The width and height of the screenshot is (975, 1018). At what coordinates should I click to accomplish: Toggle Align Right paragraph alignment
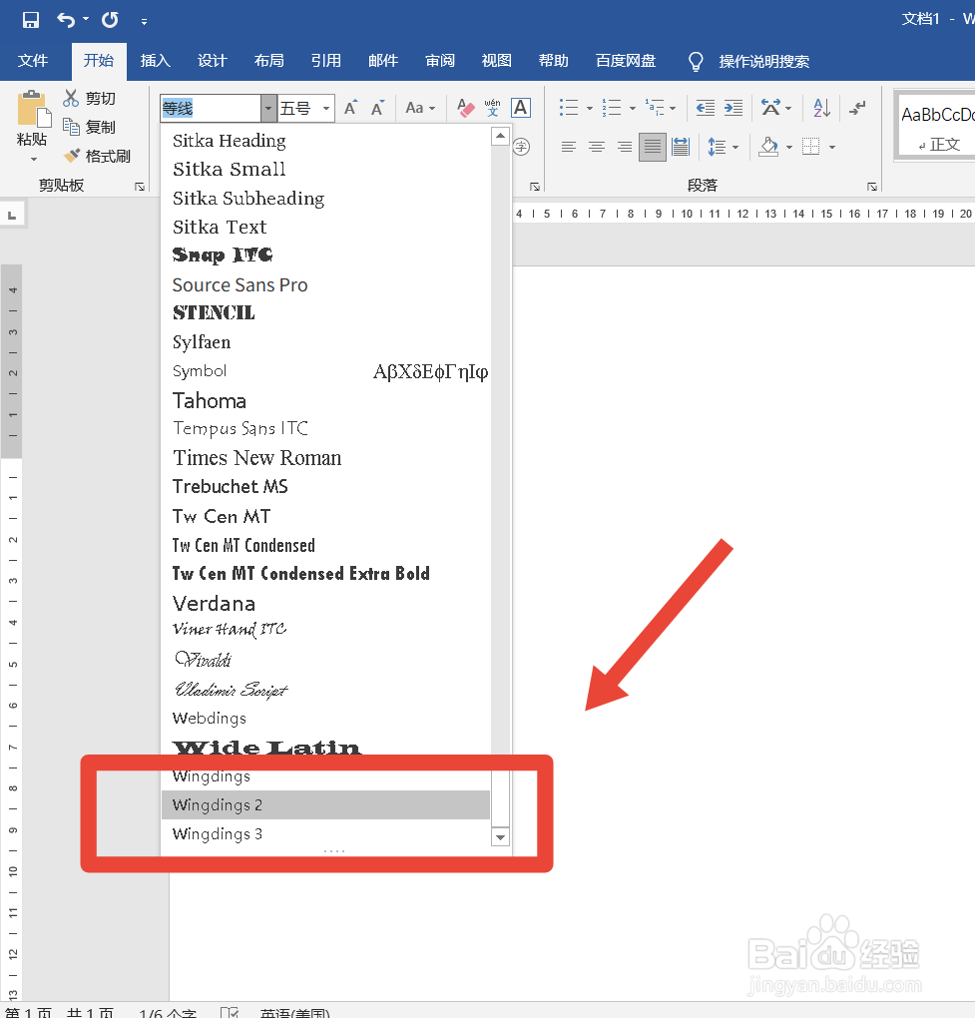[x=625, y=147]
